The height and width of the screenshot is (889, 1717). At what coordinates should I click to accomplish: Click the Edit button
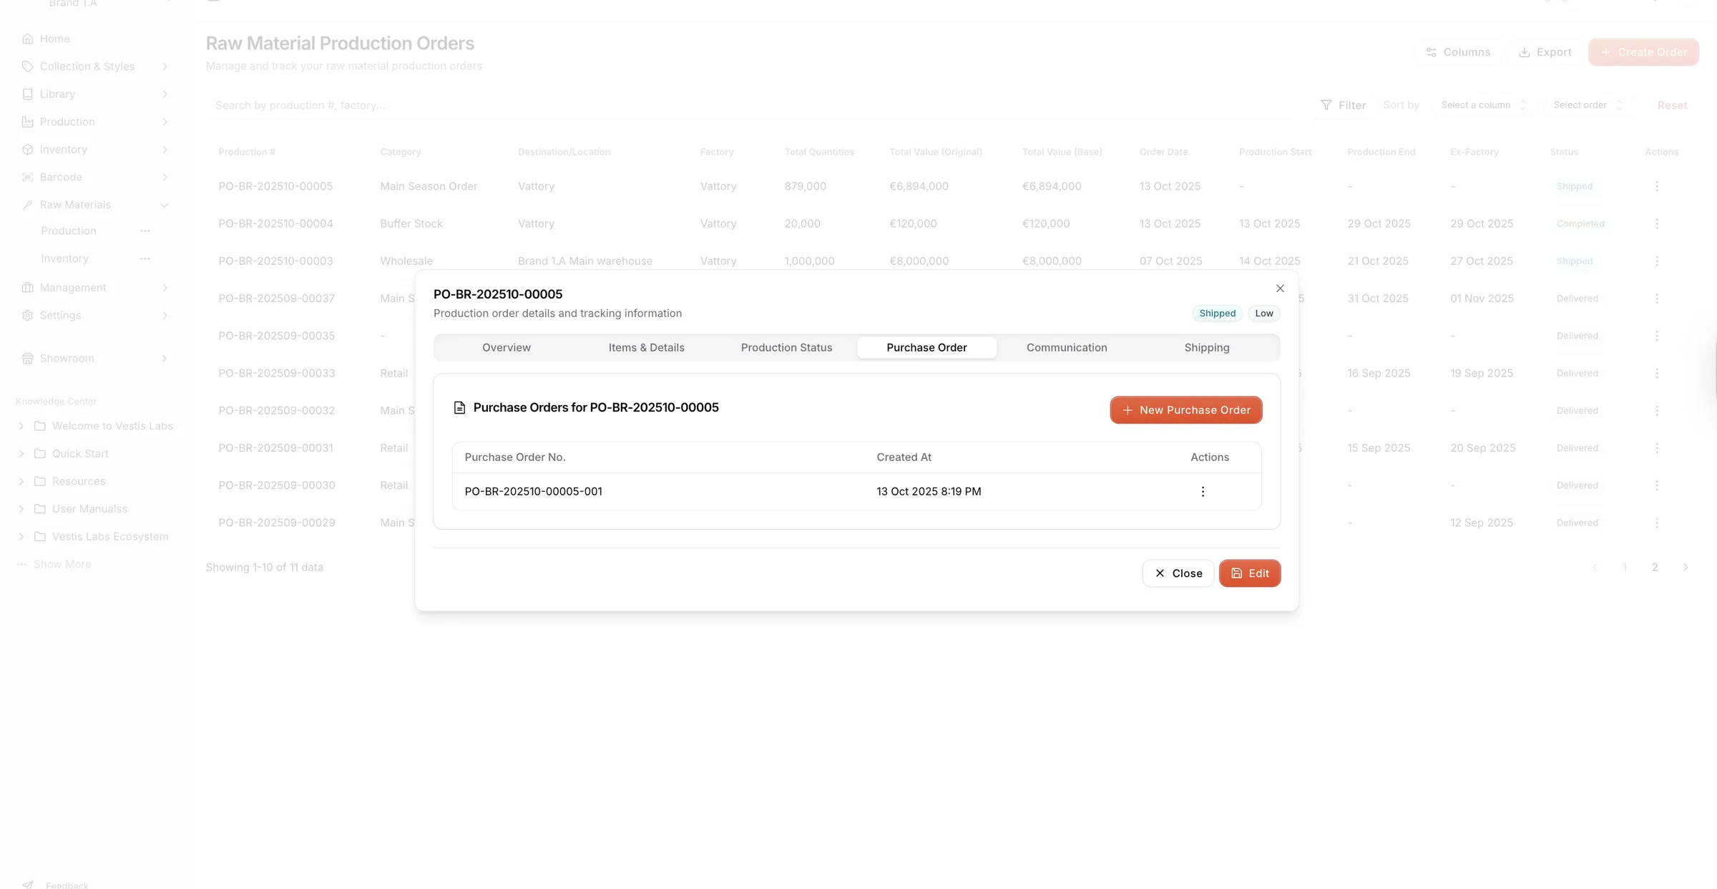pyautogui.click(x=1250, y=573)
